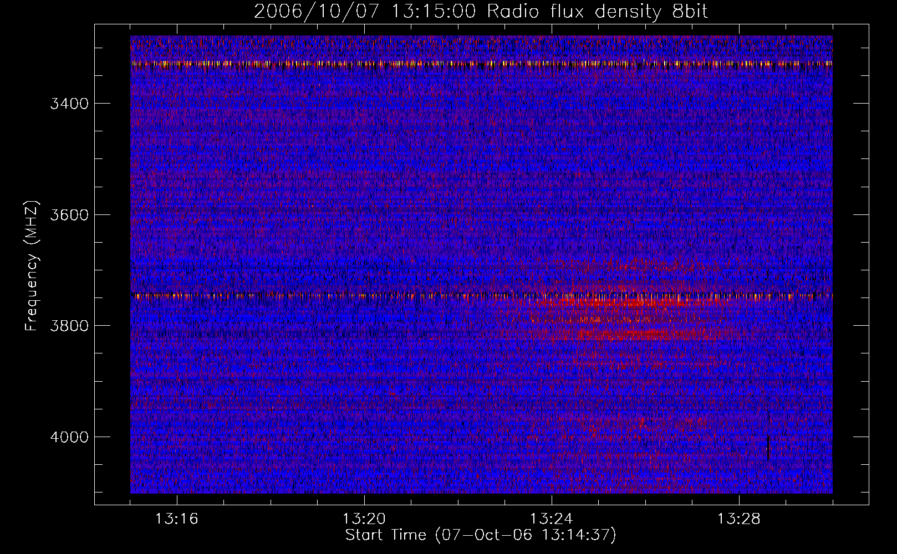Click the 13:20 time axis label

(x=364, y=519)
